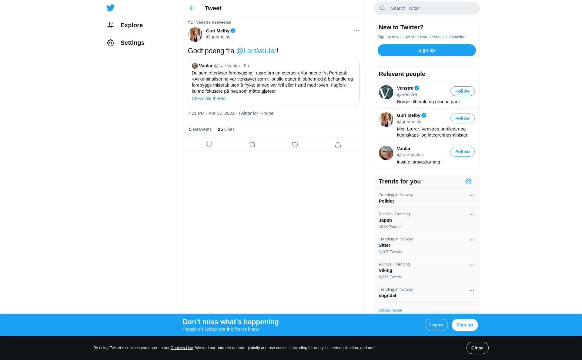Viewport: 582px width, 360px height.
Task: Go back using the arrow icon
Action: (192, 8)
